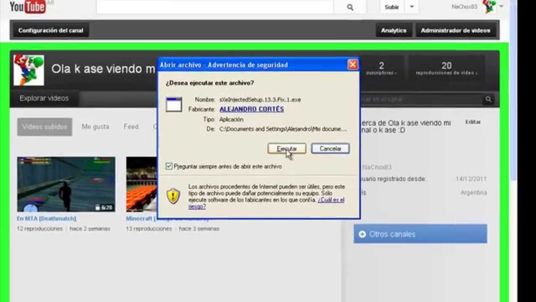Screen dimensions: 536x302
Task: Open Analytics
Action: click(x=394, y=31)
